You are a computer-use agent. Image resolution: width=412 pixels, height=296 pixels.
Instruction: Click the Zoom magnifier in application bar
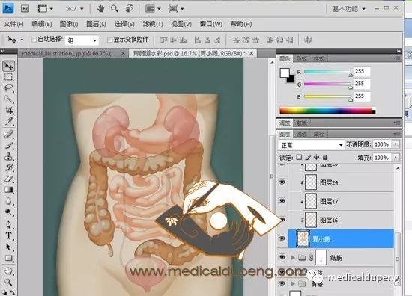(115, 9)
